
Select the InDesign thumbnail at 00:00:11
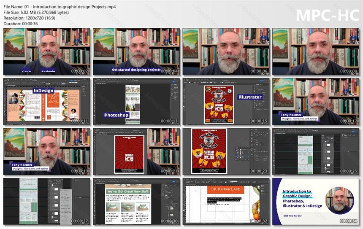coord(47,102)
